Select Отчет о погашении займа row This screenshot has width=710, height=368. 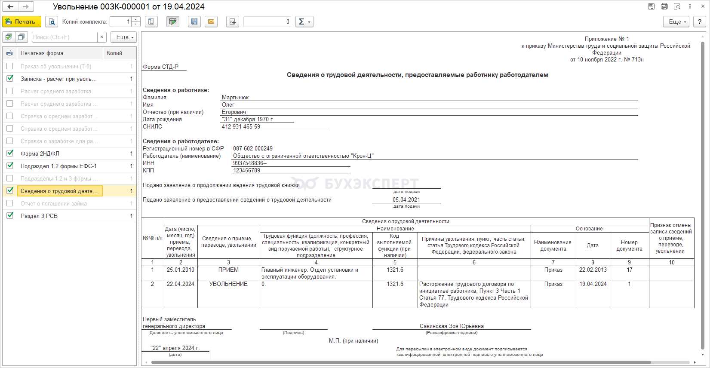[x=70, y=203]
